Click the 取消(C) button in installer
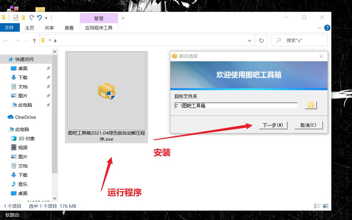This screenshot has width=352, height=220. coord(308,125)
